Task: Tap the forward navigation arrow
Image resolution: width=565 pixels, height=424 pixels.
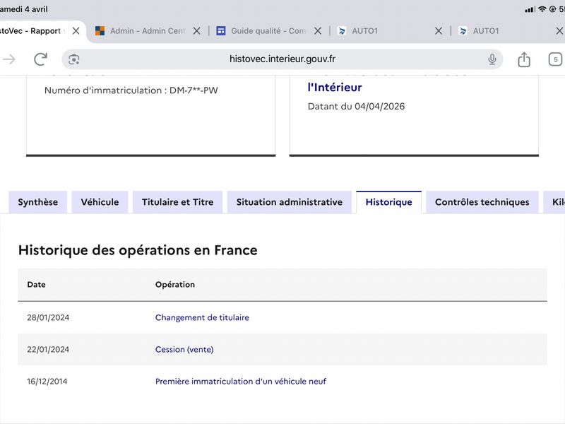Action: (x=9, y=59)
